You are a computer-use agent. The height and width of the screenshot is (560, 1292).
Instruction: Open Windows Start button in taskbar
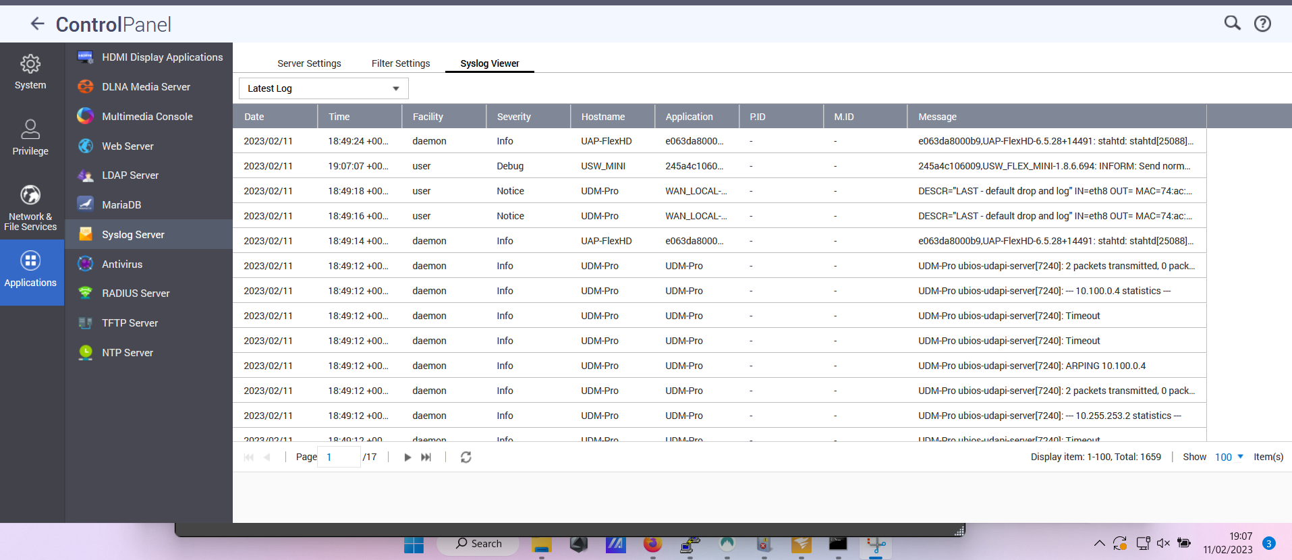click(414, 544)
